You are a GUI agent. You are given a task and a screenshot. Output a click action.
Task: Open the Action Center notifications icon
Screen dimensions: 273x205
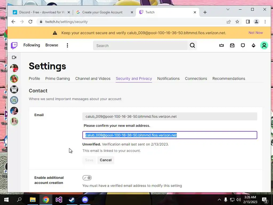265,200
